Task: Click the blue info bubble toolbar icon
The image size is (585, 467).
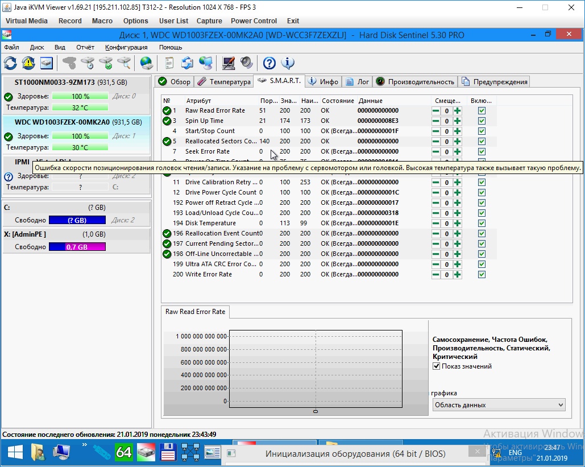Action: pos(287,63)
